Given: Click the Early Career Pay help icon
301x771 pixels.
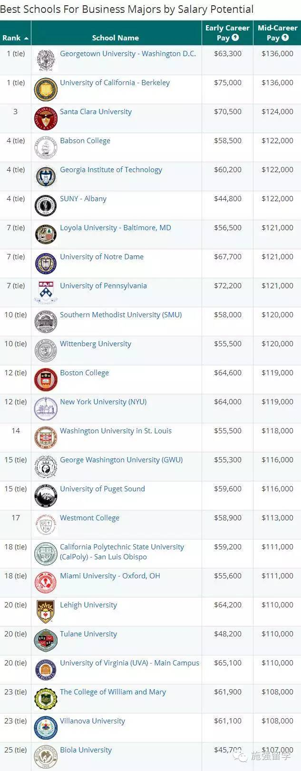Looking at the screenshot, I should [235, 38].
